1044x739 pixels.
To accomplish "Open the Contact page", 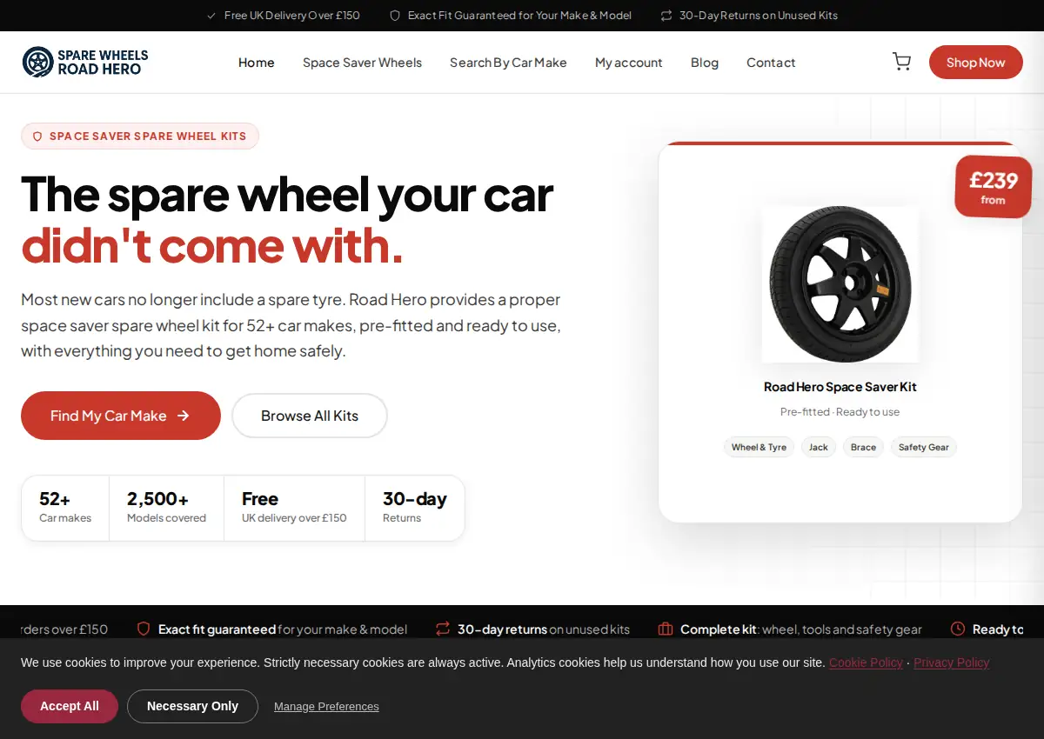I will click(x=771, y=63).
